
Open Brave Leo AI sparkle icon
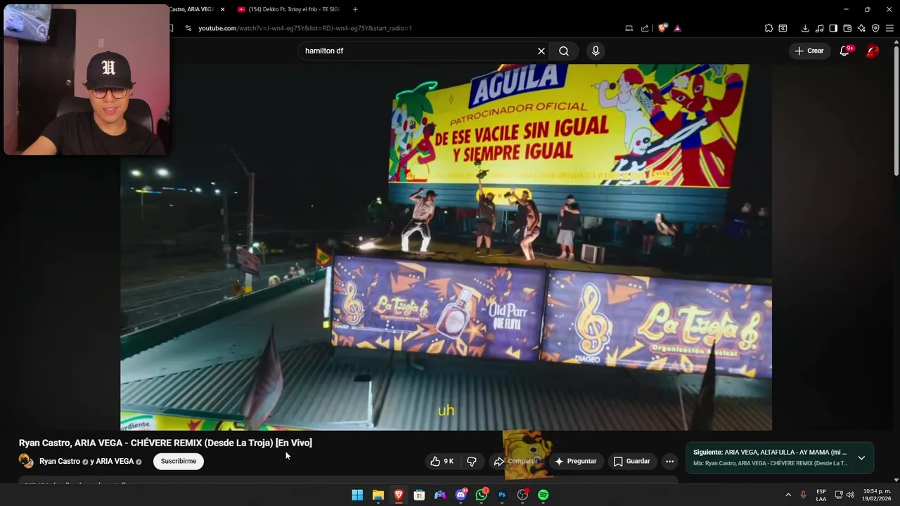click(x=861, y=28)
